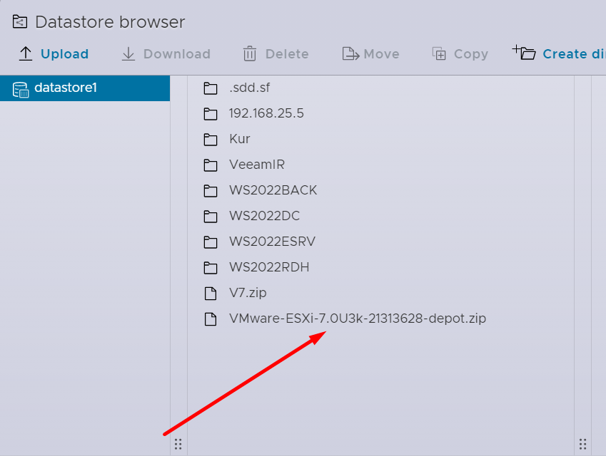Click the VMware-ESXi depot.zip file icon
606x456 pixels.
[211, 319]
